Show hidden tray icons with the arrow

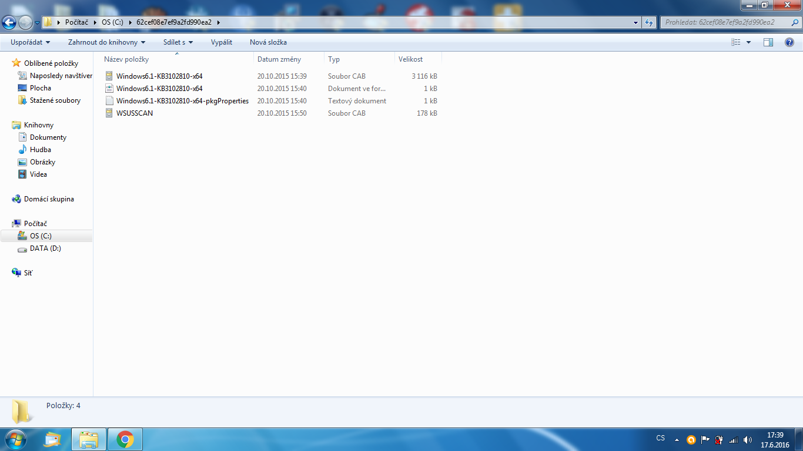tap(677, 439)
